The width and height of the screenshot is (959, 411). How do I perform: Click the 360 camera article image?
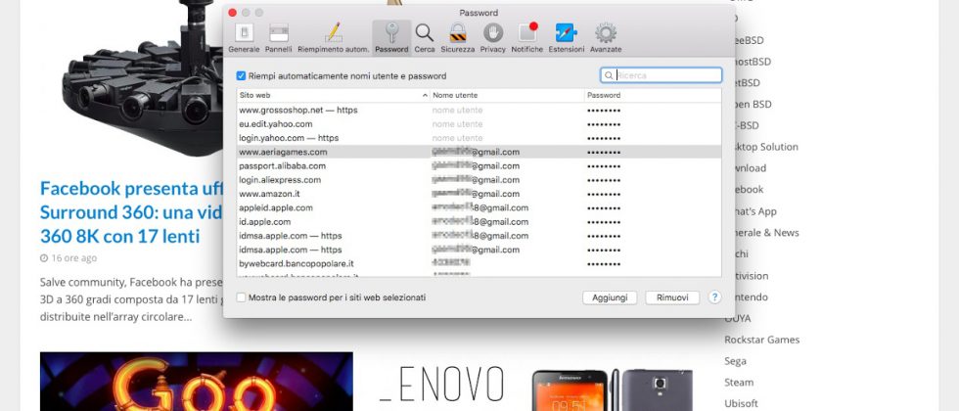[143, 78]
